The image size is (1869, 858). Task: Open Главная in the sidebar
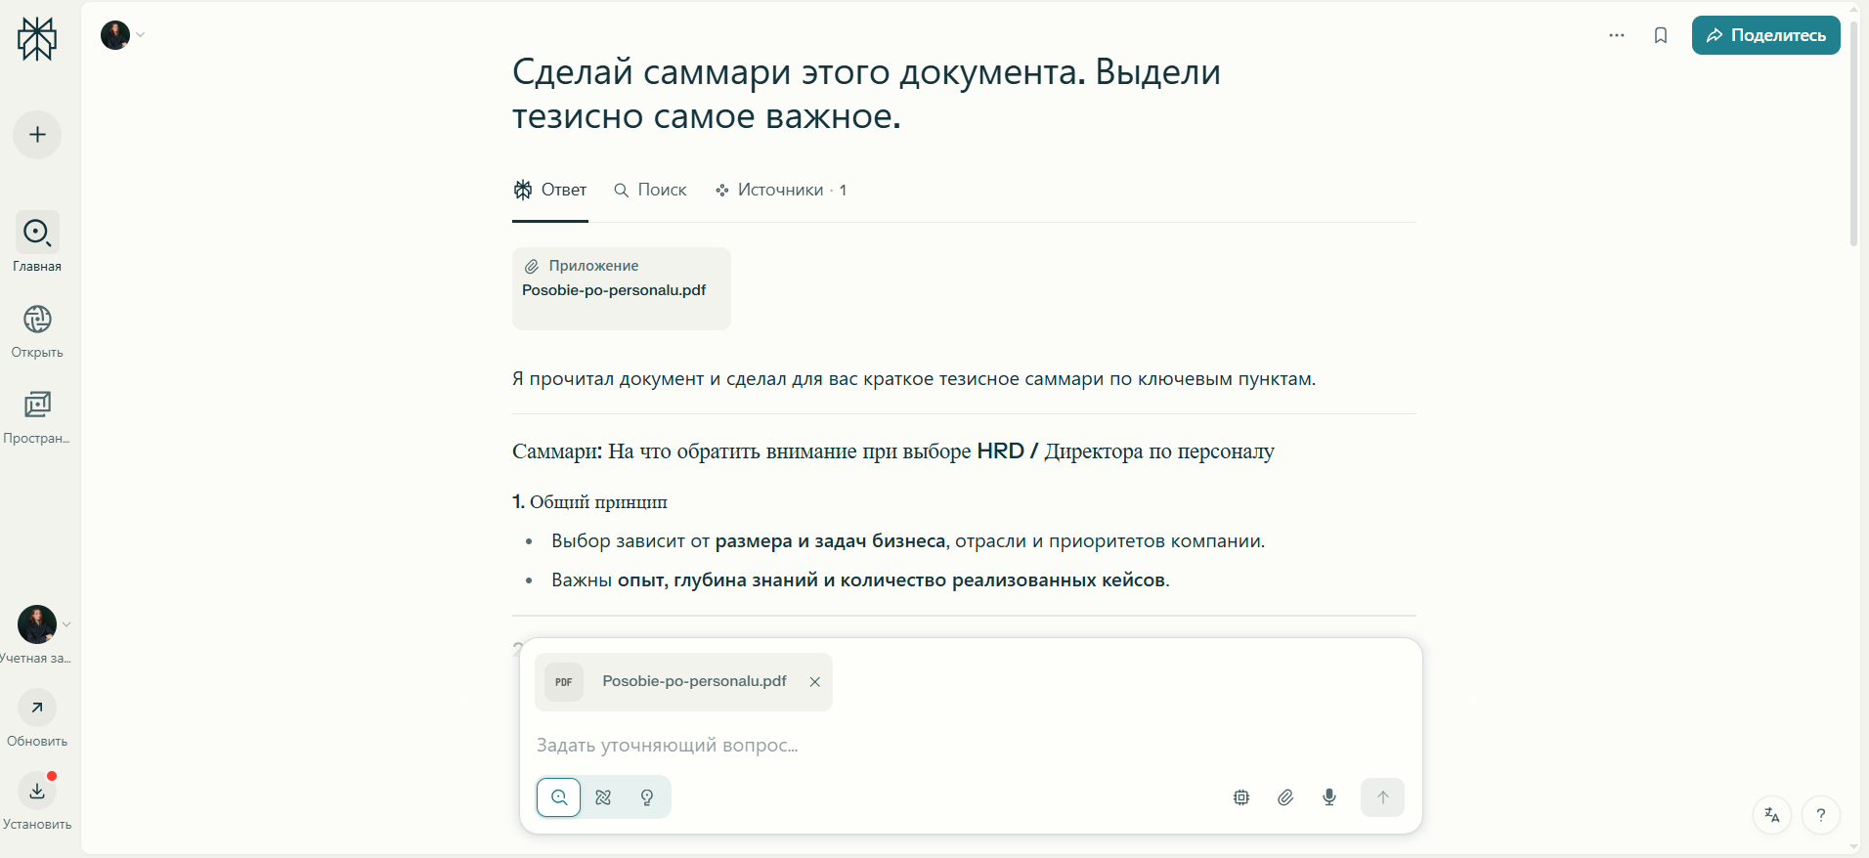coord(37,242)
